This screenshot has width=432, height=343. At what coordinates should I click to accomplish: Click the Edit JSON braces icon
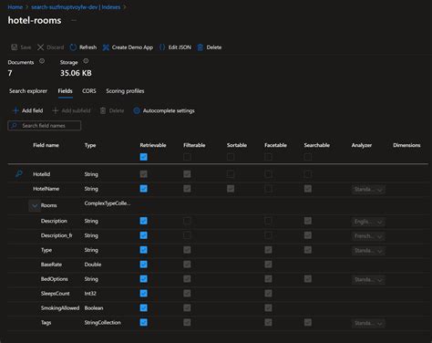click(x=162, y=47)
